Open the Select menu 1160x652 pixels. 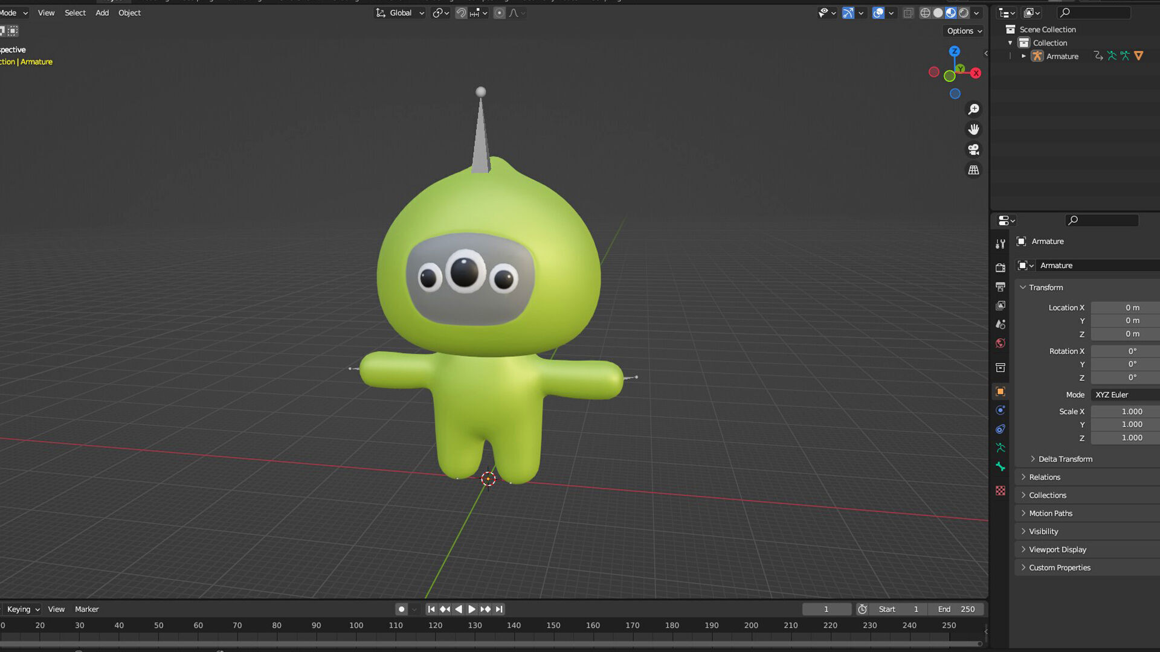point(75,13)
